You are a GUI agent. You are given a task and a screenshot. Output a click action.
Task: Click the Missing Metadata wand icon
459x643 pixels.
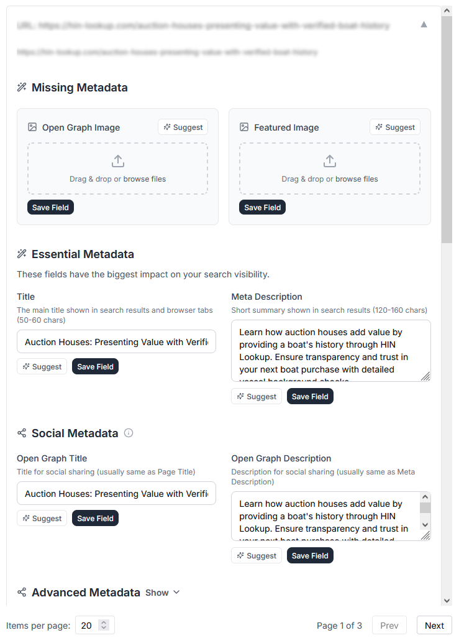(x=22, y=87)
